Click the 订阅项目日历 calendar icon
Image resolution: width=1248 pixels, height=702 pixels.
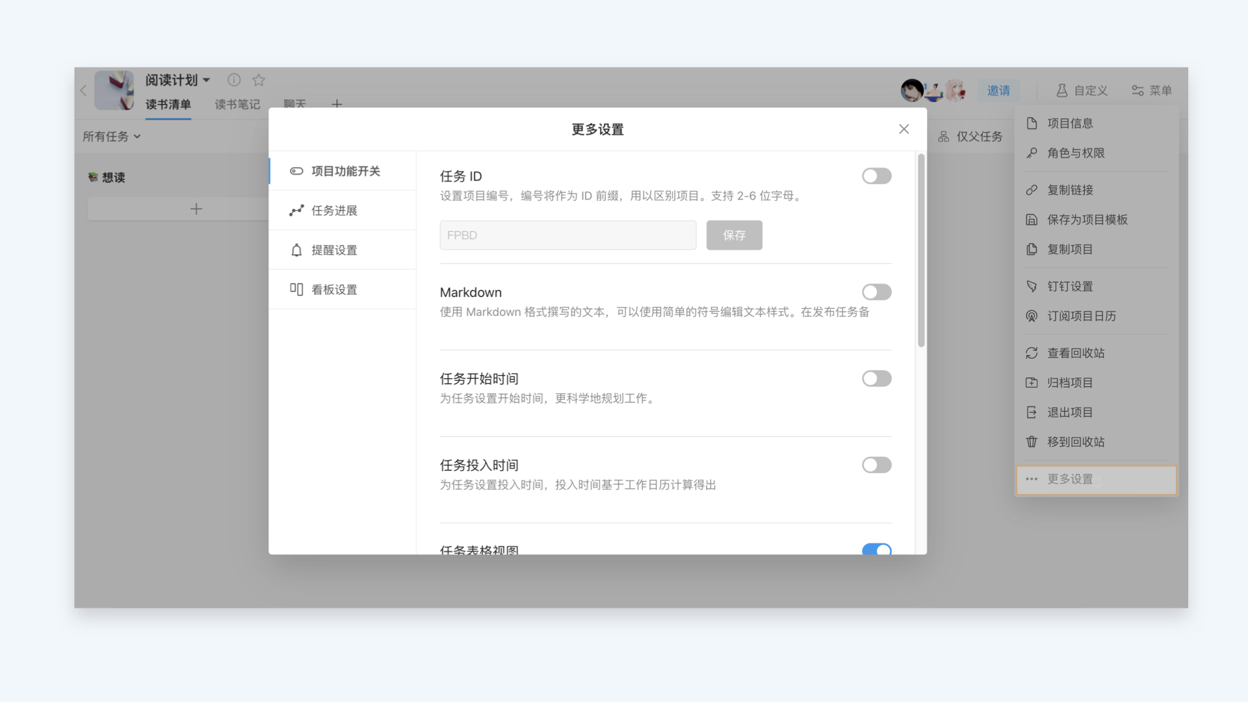pos(1032,317)
